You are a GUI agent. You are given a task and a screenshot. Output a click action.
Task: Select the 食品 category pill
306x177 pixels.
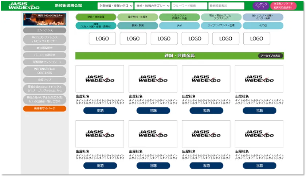point(179,26)
